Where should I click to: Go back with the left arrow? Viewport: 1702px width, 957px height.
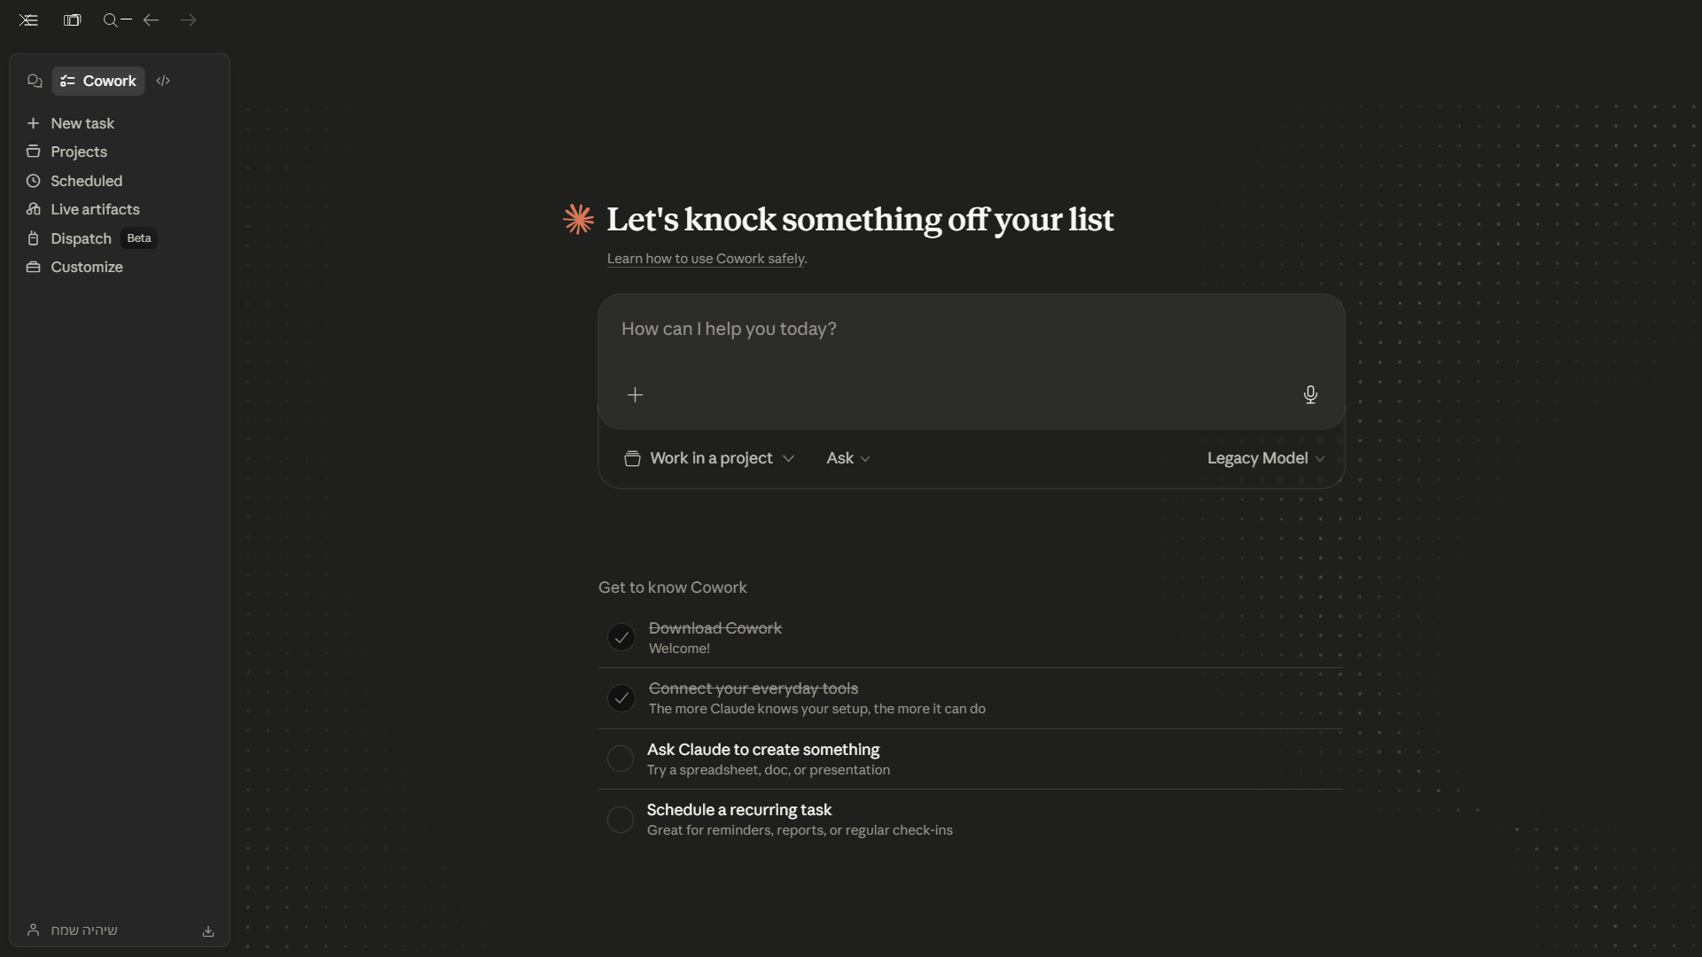tap(151, 20)
